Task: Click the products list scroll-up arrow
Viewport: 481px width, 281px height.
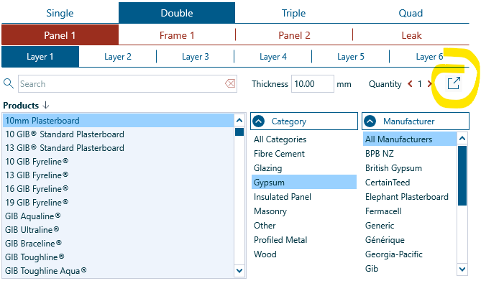Action: (x=239, y=120)
